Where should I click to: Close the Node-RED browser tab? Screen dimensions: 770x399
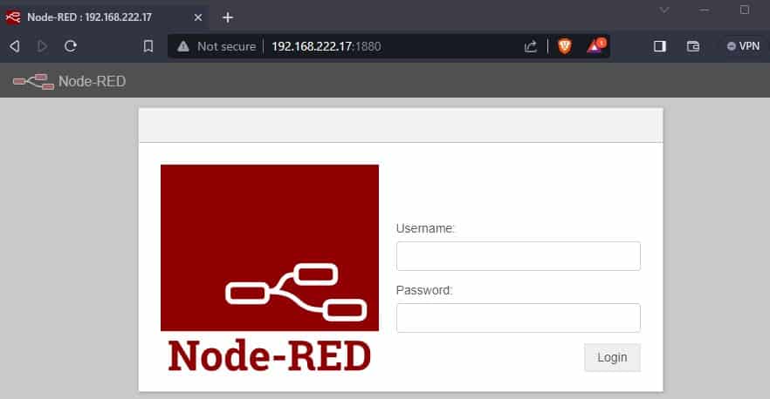click(x=198, y=17)
